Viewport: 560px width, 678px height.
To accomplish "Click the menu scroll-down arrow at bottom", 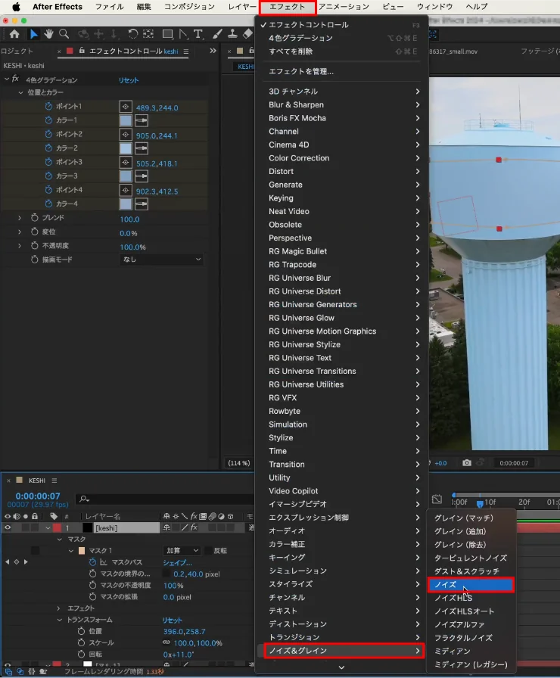I will point(341,667).
